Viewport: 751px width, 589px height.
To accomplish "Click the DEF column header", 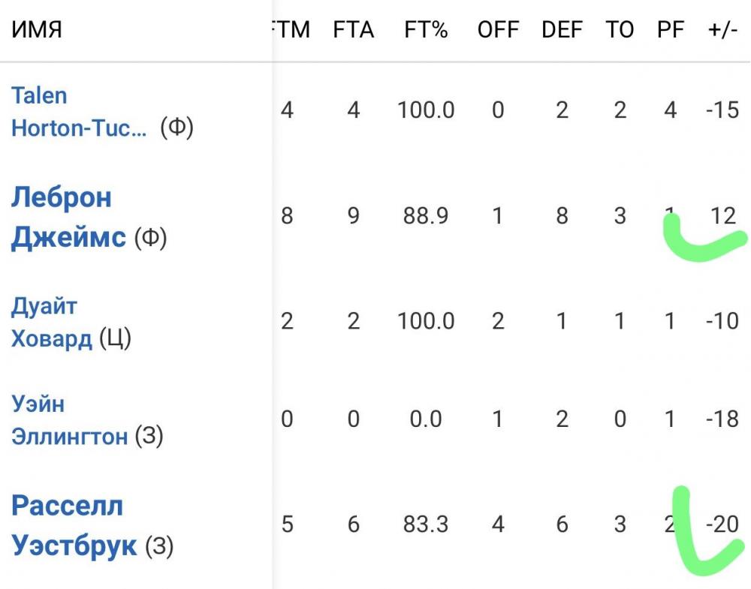I will (562, 30).
